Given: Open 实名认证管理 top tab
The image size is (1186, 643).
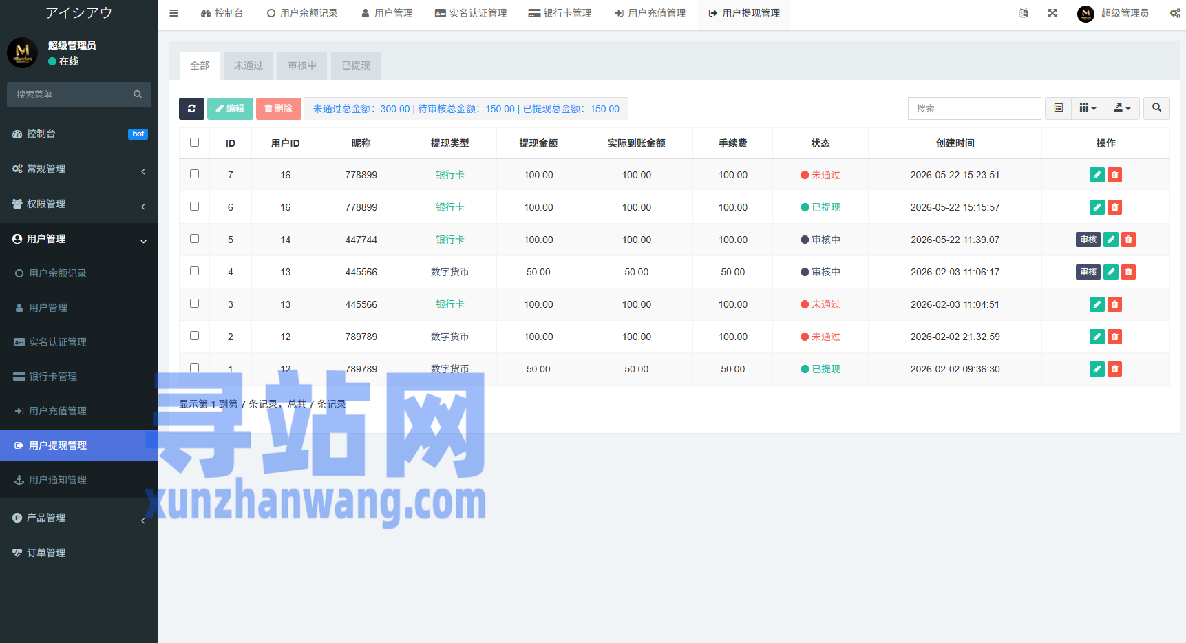Looking at the screenshot, I should [471, 13].
